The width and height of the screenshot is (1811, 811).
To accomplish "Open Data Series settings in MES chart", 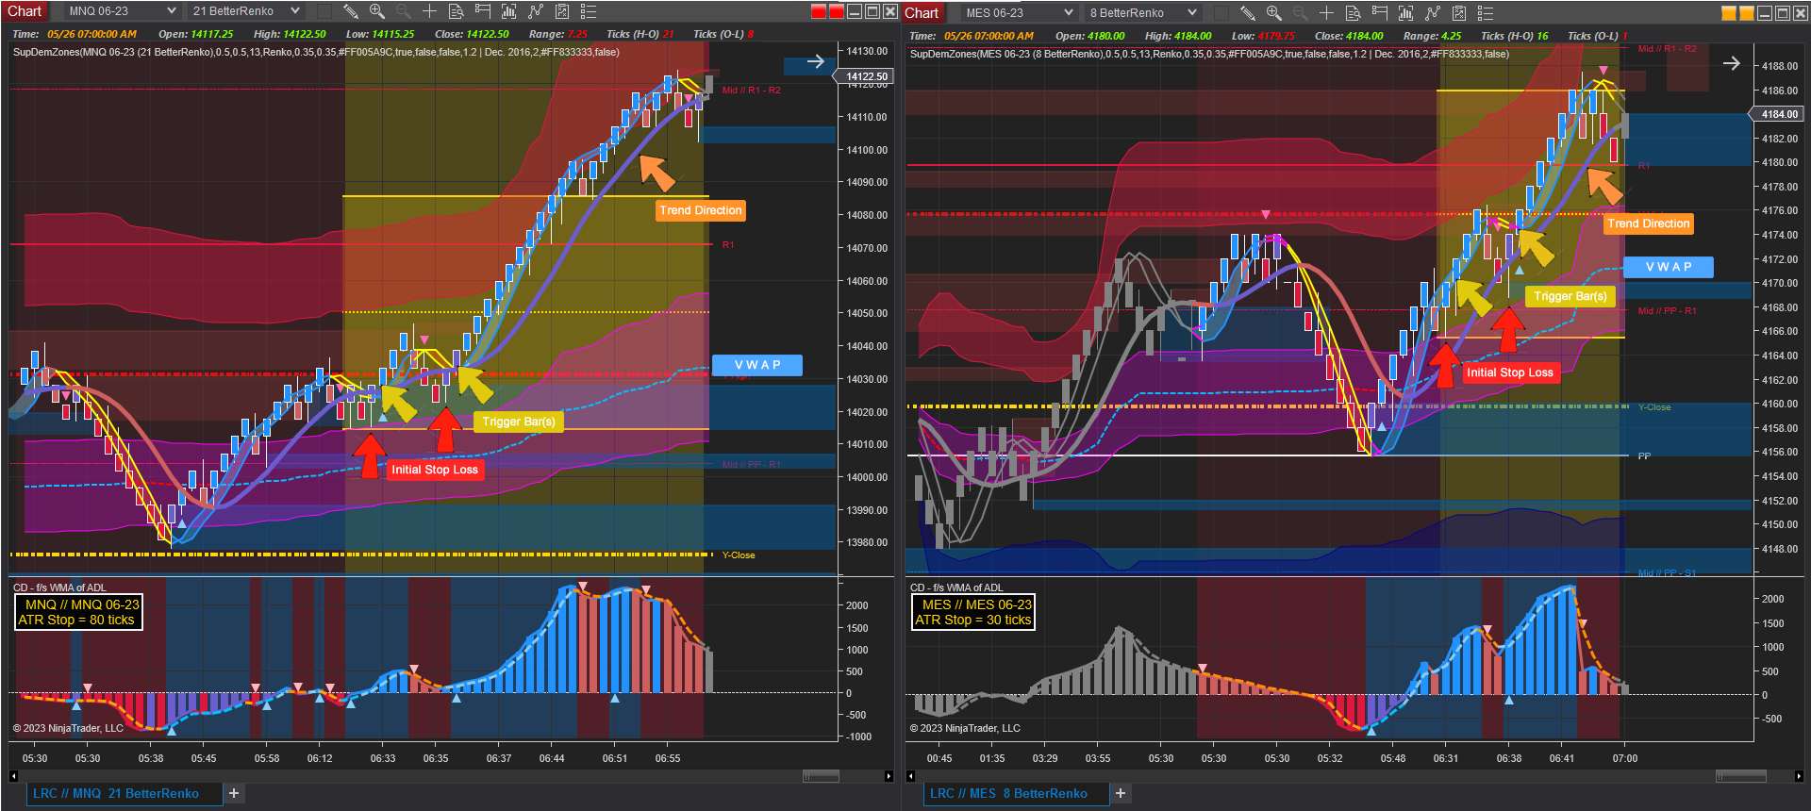I will click(1406, 13).
